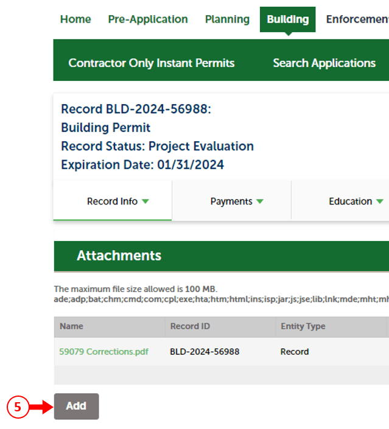Image resolution: width=389 pixels, height=429 pixels.
Task: Open the Home tab
Action: click(75, 19)
